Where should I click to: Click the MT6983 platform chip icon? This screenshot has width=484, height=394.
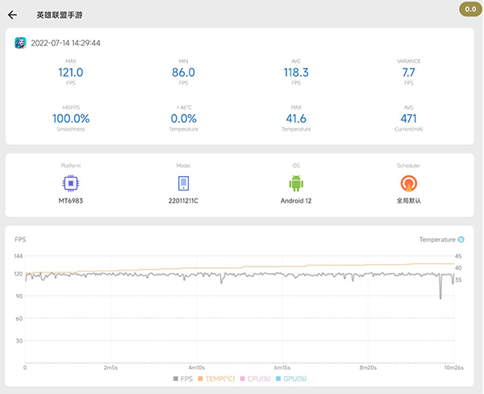[71, 182]
